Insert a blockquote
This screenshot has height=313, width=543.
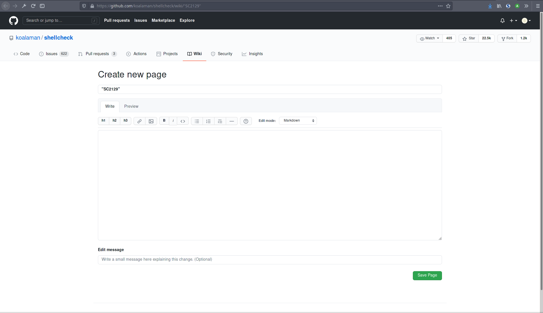220,121
